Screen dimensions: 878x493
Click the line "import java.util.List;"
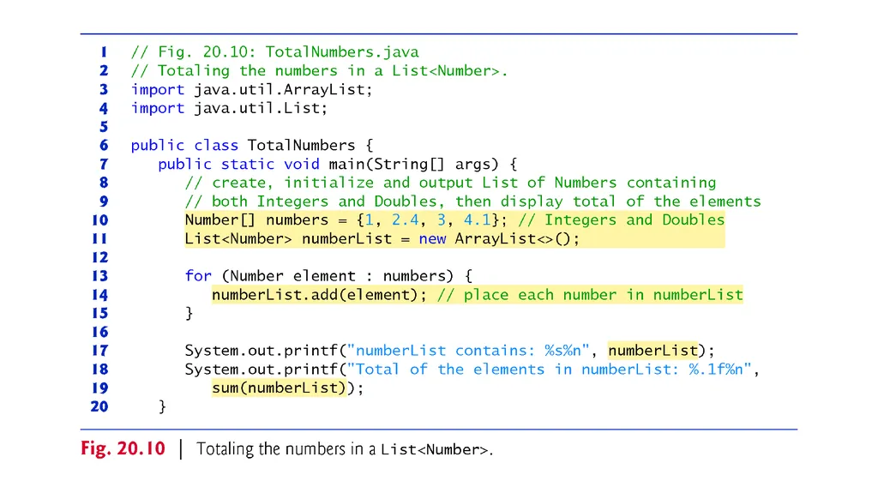229,108
